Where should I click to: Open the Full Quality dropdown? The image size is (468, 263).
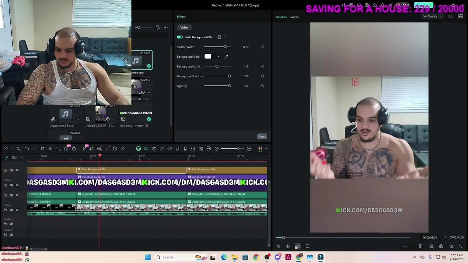pos(432,16)
